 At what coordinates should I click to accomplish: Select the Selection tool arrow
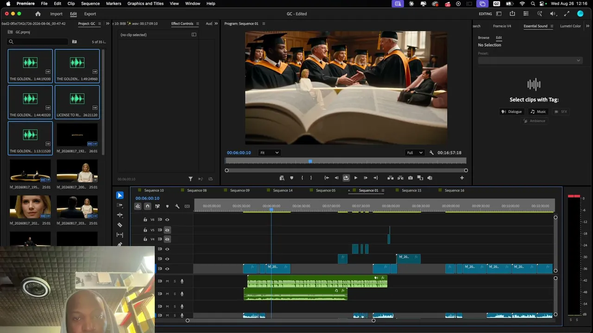point(120,196)
